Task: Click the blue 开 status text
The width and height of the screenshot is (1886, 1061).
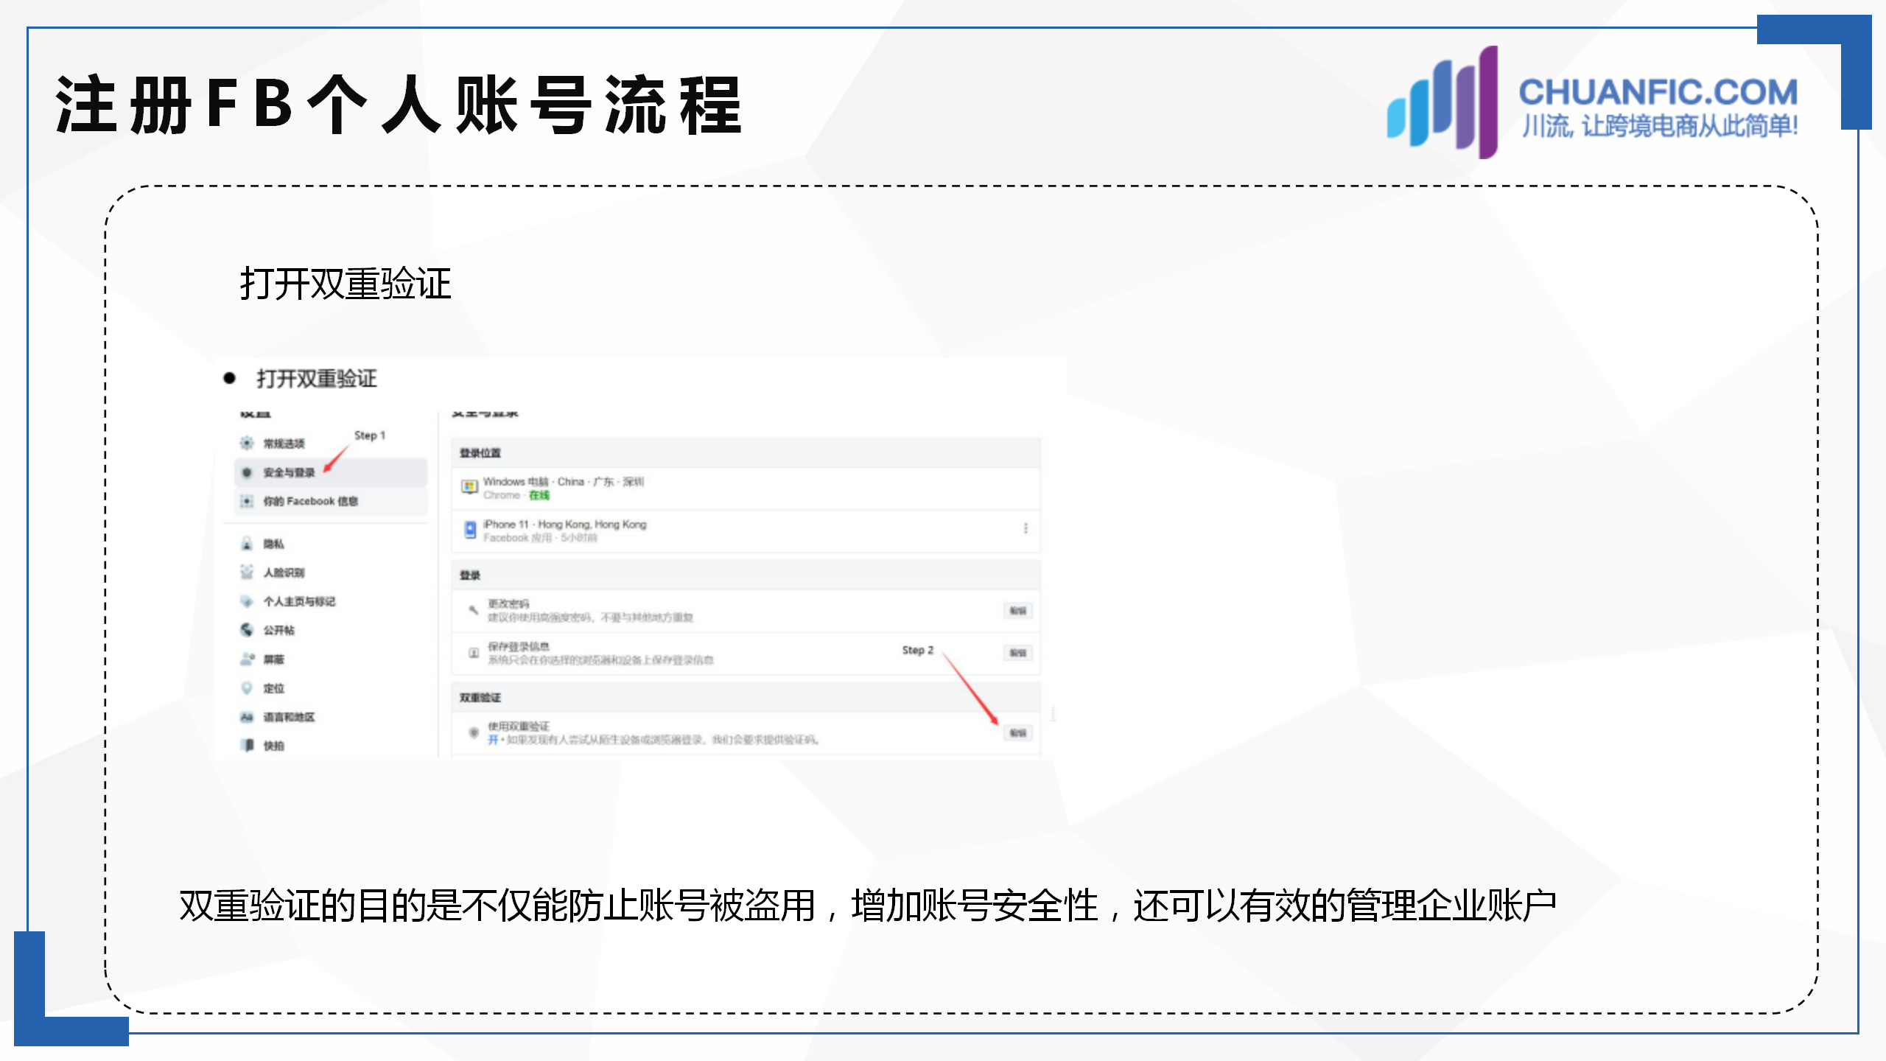Action: point(493,740)
